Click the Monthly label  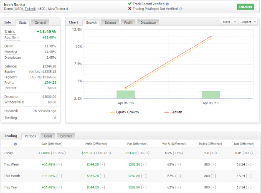pos(11,52)
